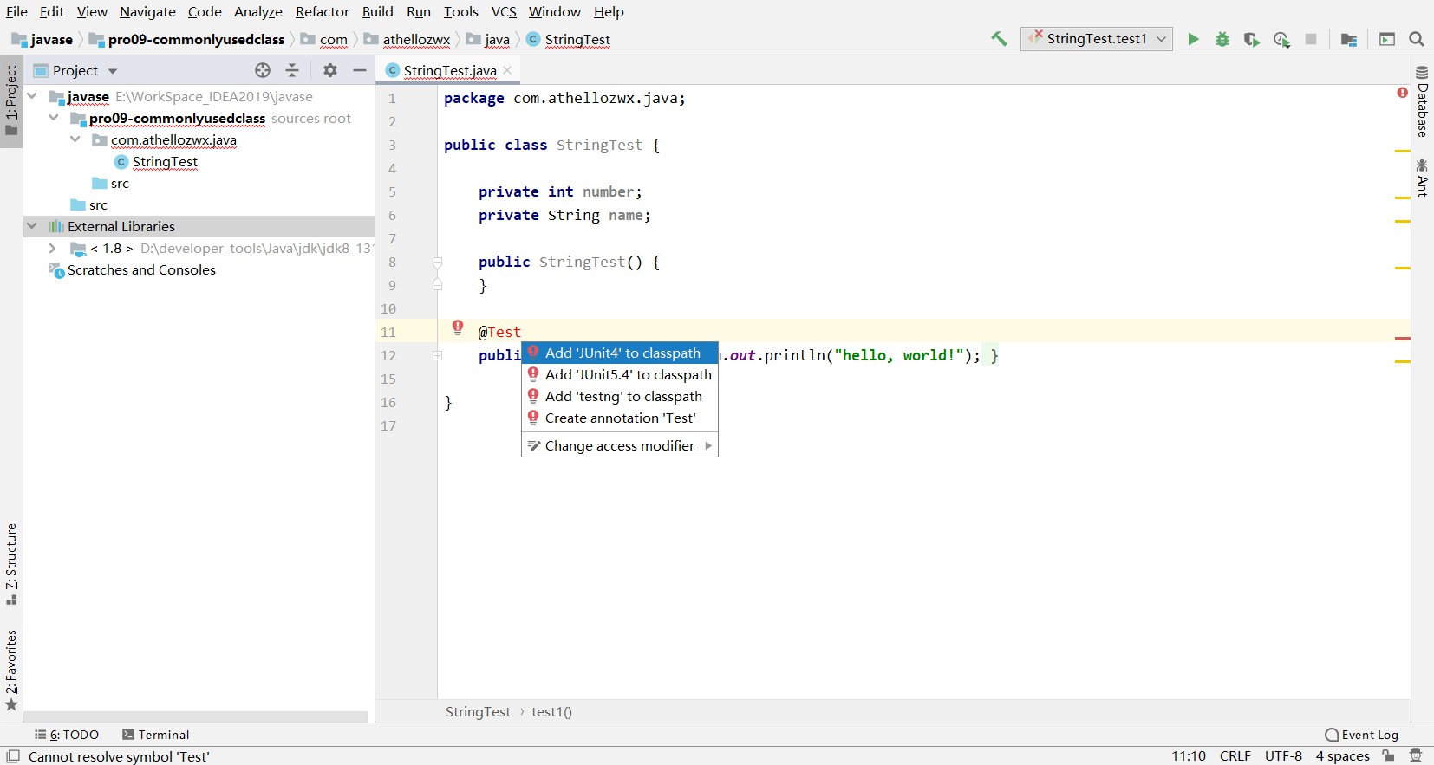Click red error bulb on line 11
Viewport: 1434px width, 765px height.
click(x=458, y=327)
